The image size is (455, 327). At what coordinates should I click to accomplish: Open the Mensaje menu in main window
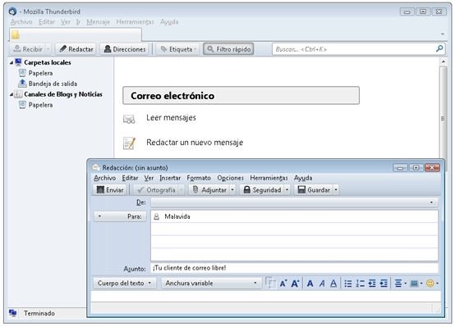tap(98, 22)
